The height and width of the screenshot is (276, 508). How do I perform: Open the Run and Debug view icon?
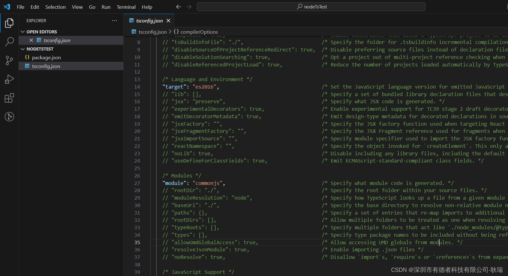9,79
